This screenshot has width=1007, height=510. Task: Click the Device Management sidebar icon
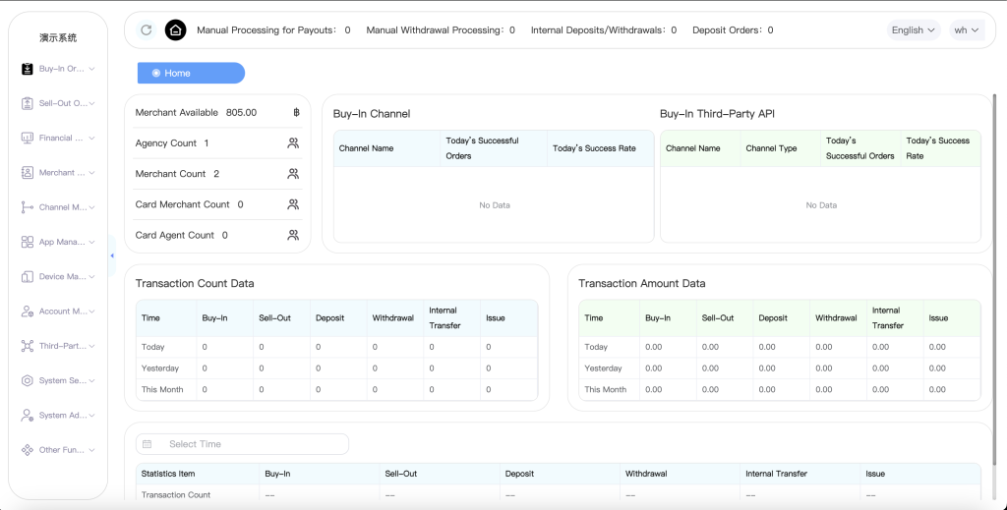pos(27,276)
